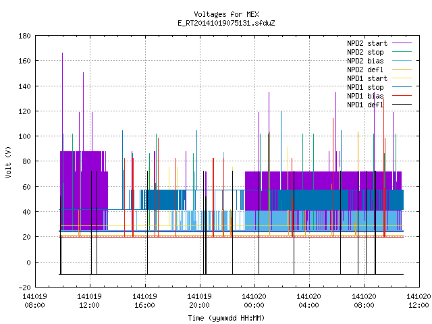Select the 'NPD2 stop' legend label

click(x=365, y=52)
